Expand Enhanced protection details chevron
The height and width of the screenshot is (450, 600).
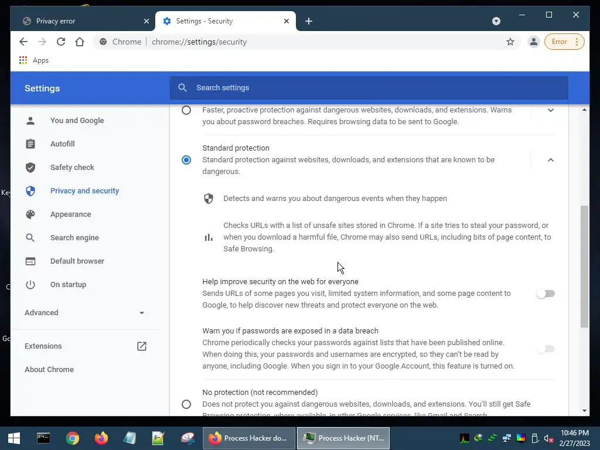coord(550,110)
